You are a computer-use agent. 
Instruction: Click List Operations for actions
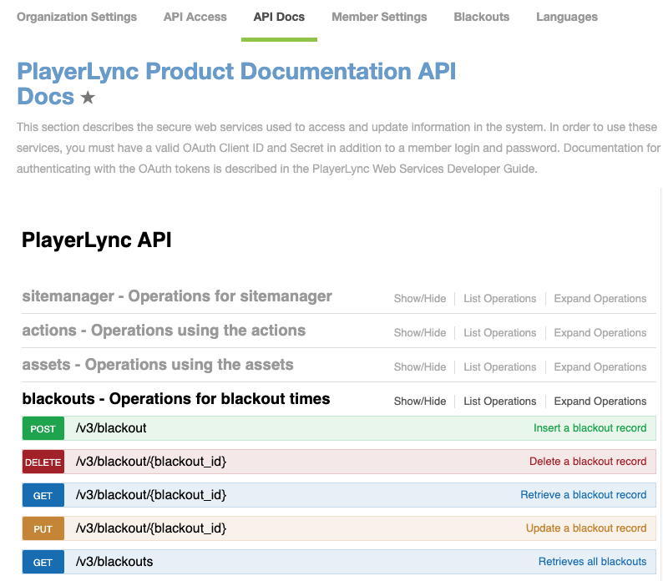coord(500,333)
